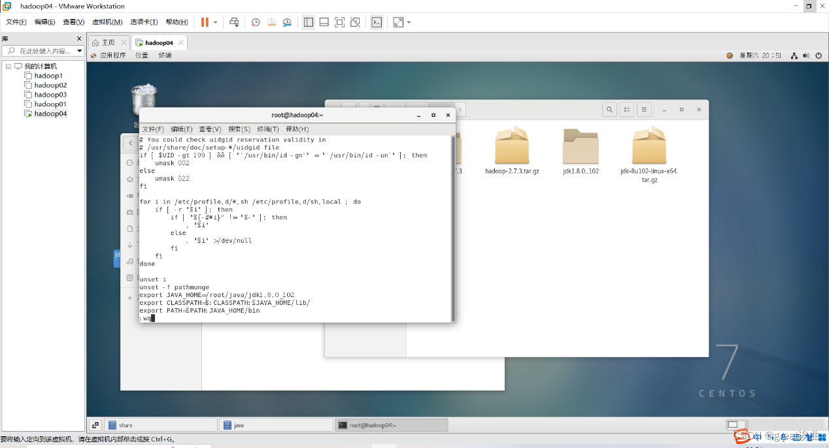This screenshot has width=829, height=448.
Task: Open terminal 文件(F) menu
Action: (x=153, y=129)
